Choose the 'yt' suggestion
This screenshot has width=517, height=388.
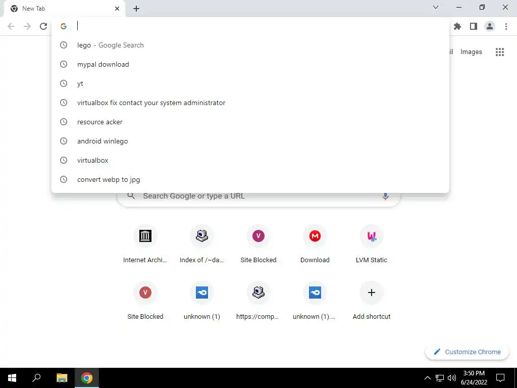pyautogui.click(x=250, y=83)
